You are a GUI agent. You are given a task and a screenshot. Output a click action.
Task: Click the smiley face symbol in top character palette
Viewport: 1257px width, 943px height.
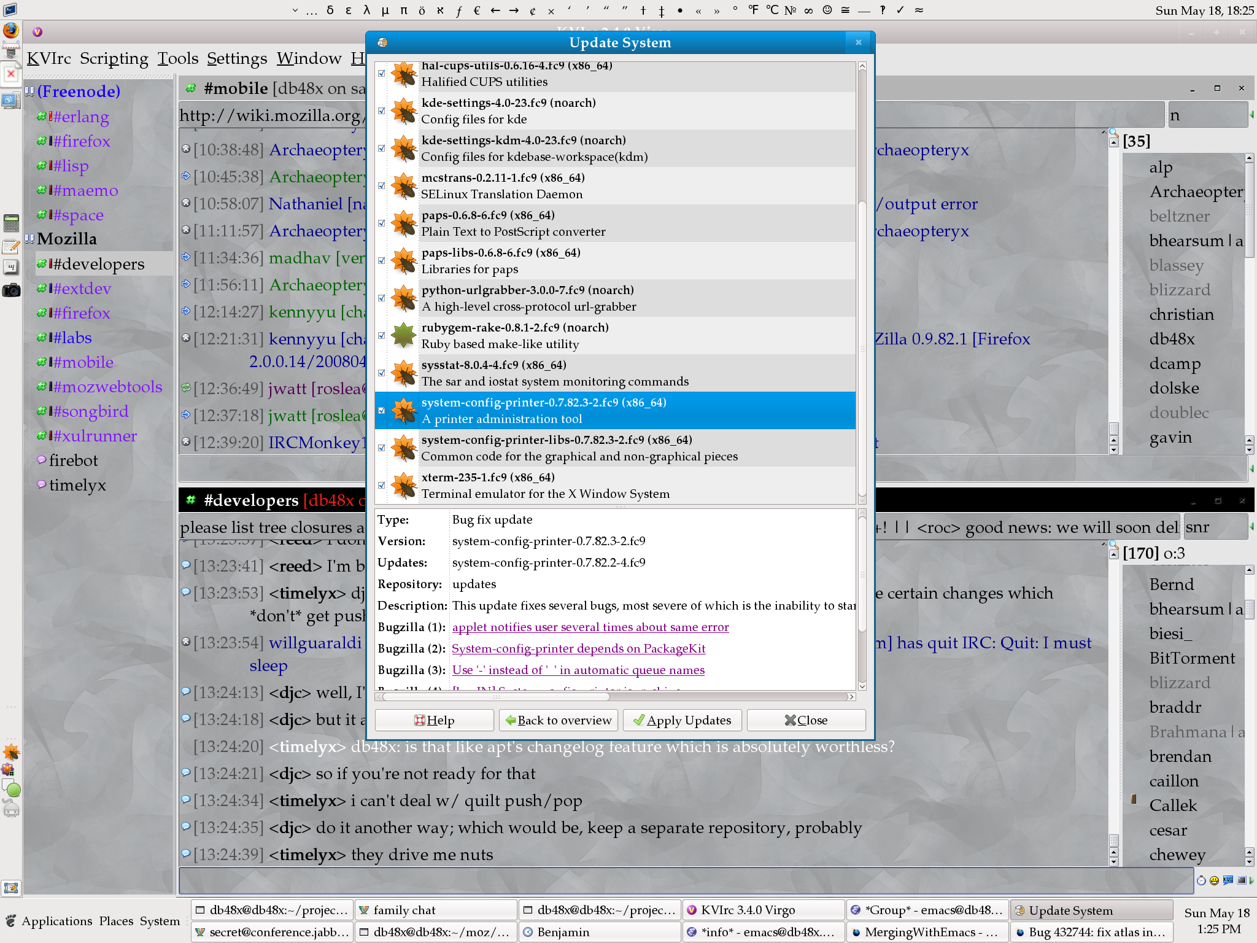click(827, 10)
